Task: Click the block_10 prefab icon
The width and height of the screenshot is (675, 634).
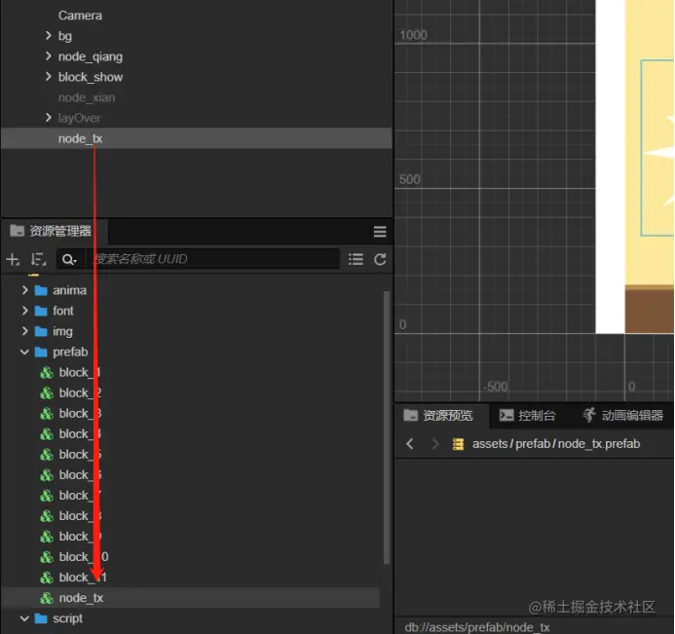Action: click(x=47, y=557)
